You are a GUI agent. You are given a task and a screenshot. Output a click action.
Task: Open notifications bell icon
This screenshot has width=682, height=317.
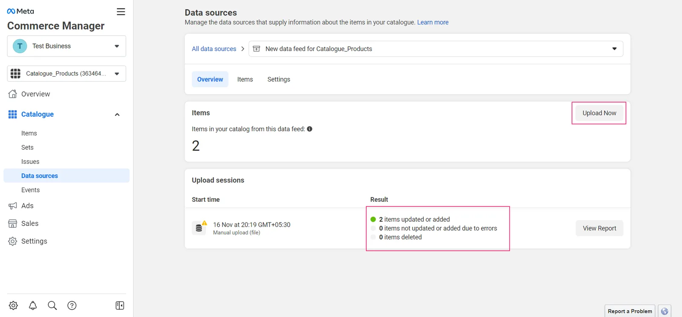click(33, 306)
